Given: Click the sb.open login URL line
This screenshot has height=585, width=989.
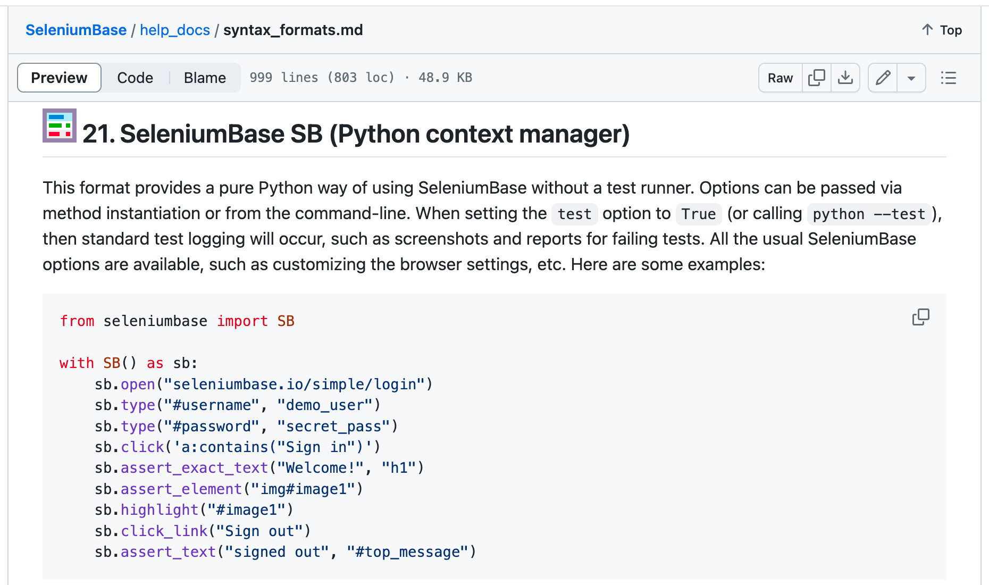Looking at the screenshot, I should click(264, 384).
